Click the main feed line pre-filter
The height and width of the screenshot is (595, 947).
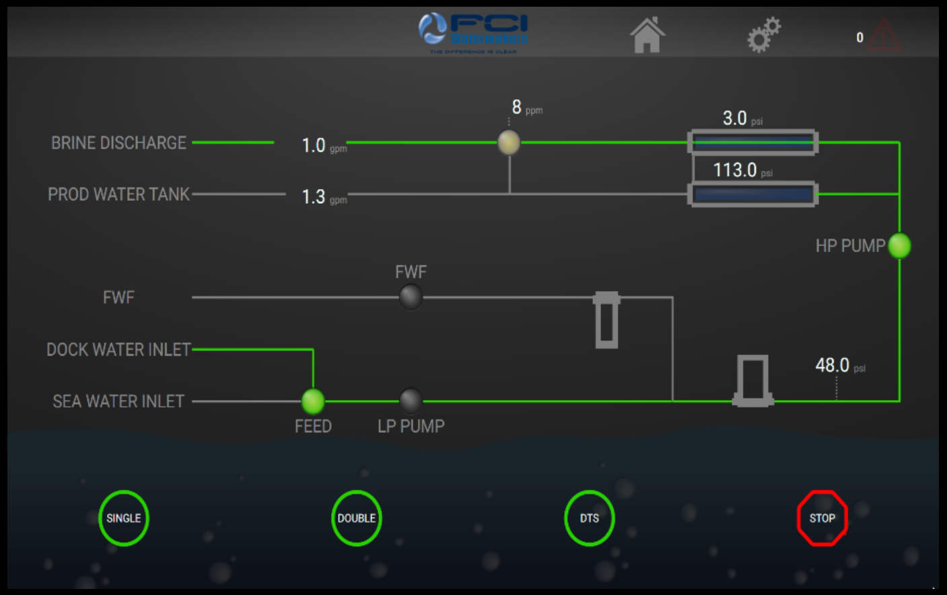click(x=752, y=381)
